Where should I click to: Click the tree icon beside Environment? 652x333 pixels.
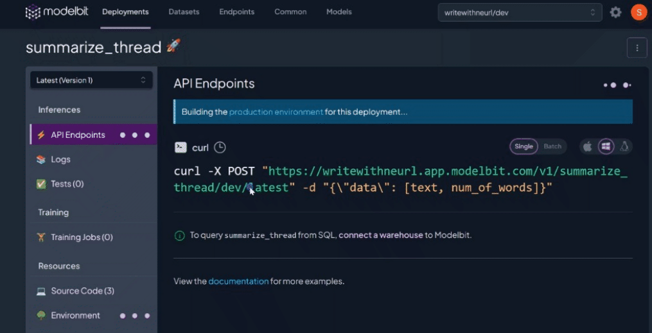pyautogui.click(x=40, y=316)
